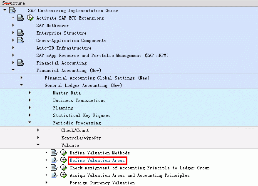Select the Valuate row text
Screen dimensions: 258x186
coord(70,145)
